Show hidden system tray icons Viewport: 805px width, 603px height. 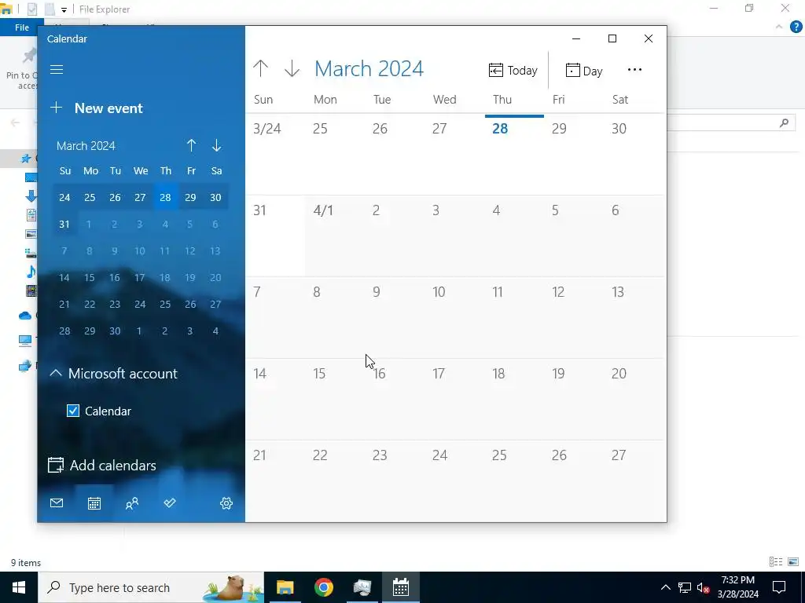click(x=665, y=587)
